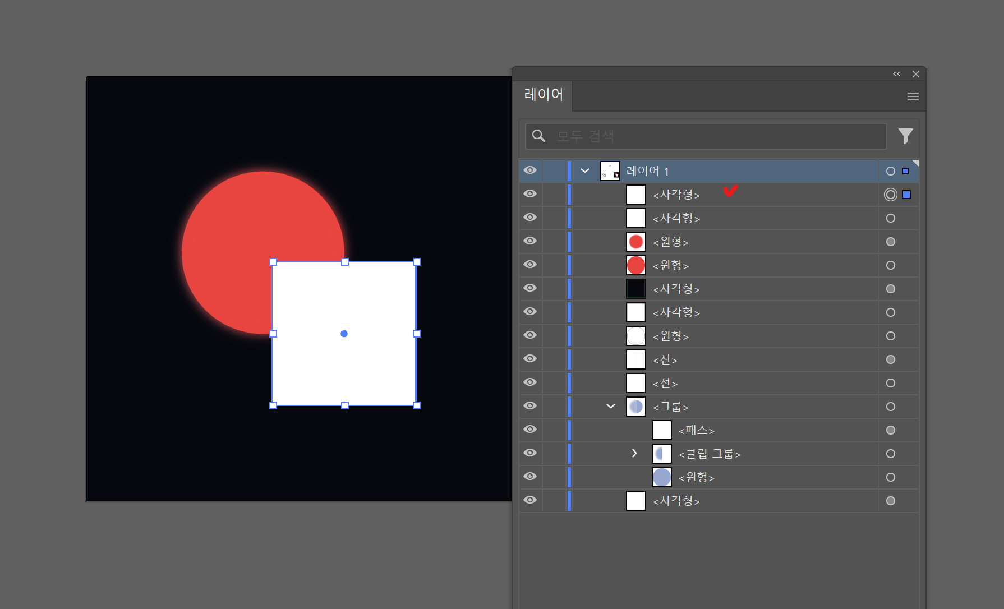The image size is (1004, 609).
Task: Select <원형> name beside the white circle thumbnail
Action: [x=671, y=336]
